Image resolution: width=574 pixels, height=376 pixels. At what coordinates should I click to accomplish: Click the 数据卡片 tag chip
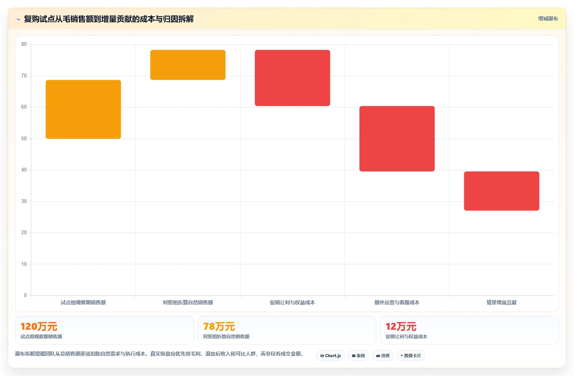(411, 356)
